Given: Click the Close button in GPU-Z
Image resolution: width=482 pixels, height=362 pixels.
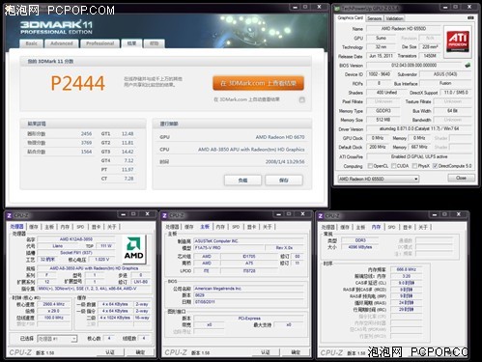Looking at the screenshot, I should [461, 178].
